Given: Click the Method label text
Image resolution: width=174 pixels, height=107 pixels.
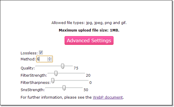Looking at the screenshot, I should coord(28,59).
